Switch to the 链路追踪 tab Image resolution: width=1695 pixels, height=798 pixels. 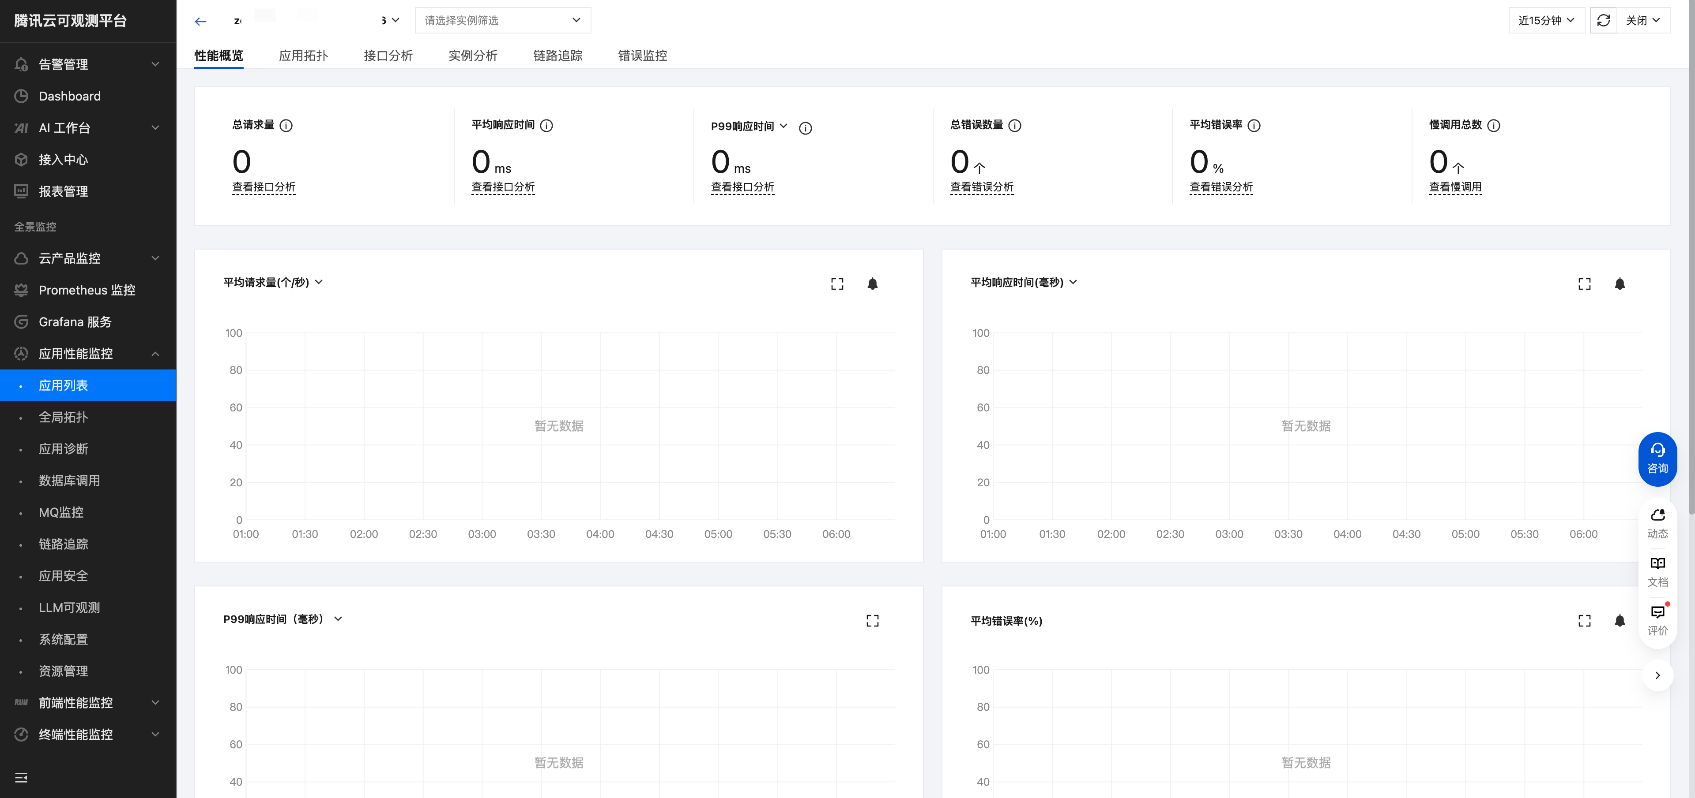557,55
